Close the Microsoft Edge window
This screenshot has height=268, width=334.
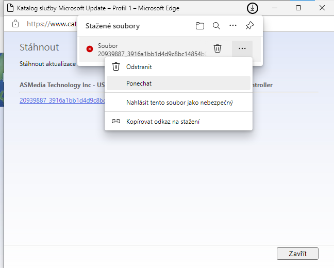pyautogui.click(x=322, y=8)
